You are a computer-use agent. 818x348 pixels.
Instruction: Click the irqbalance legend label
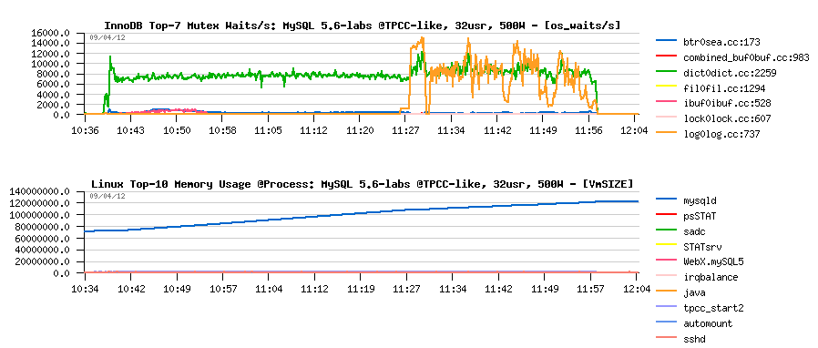point(710,277)
